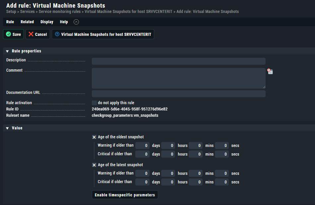The height and width of the screenshot is (205, 315).
Task: Click the Documentation URL input field
Action: click(x=179, y=94)
